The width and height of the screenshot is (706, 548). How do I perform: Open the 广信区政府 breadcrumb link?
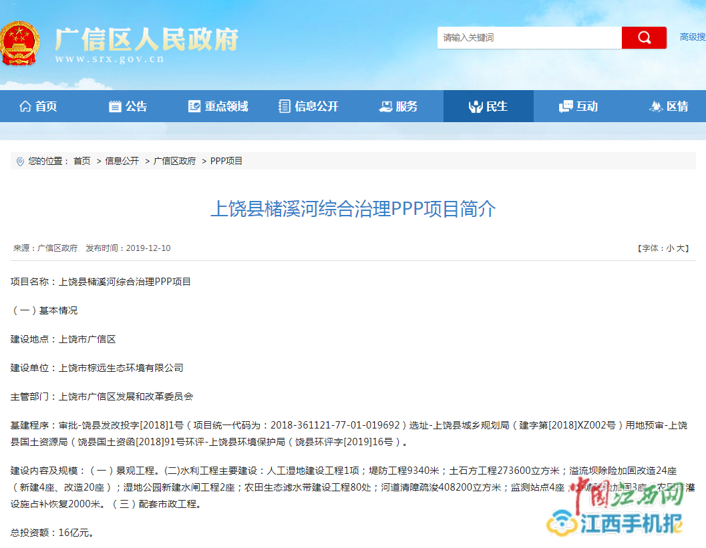click(x=175, y=161)
